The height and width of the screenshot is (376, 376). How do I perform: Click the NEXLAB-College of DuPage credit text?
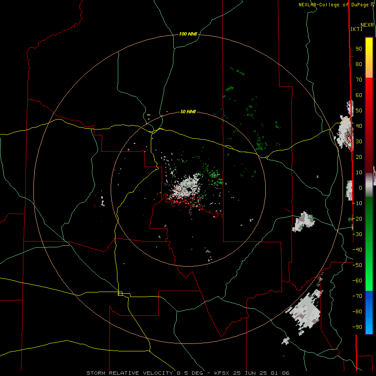[x=333, y=5]
